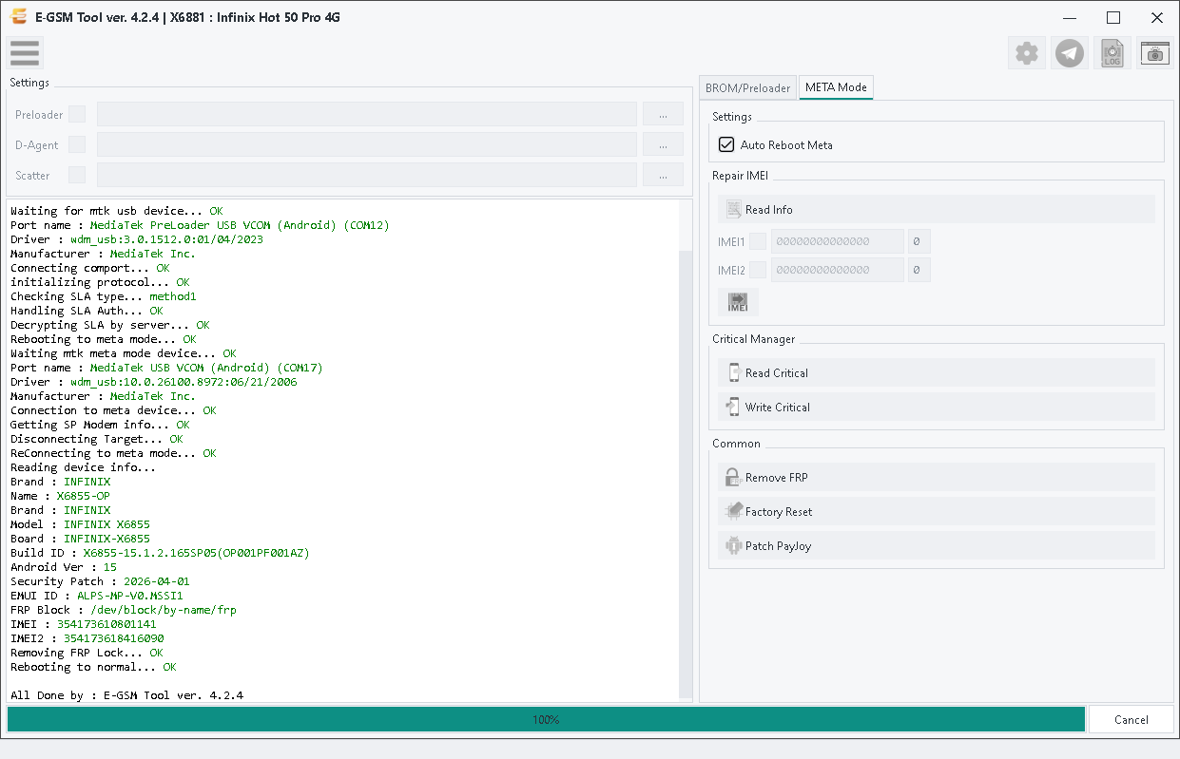Click the log value 354173618416090

pyautogui.click(x=113, y=638)
